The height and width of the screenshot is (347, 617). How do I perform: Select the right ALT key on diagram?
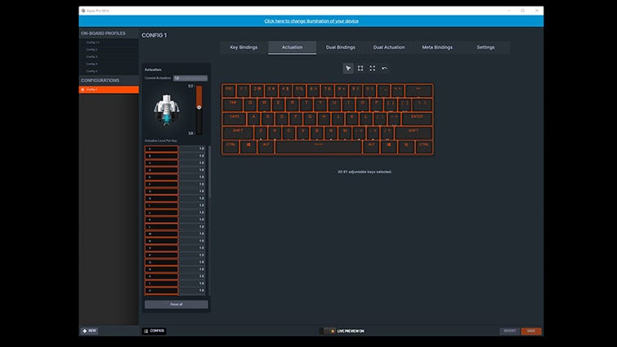coord(371,147)
